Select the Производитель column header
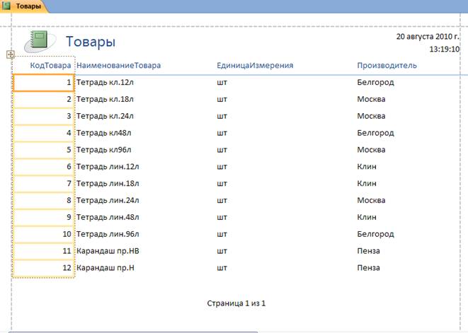This screenshot has height=333, width=468. pos(387,65)
